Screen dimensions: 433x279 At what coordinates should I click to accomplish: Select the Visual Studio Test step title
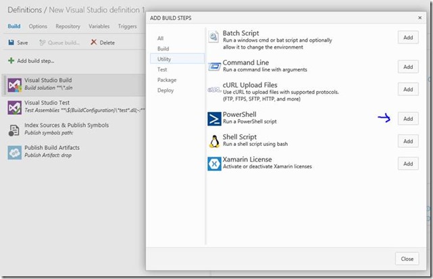[47, 103]
